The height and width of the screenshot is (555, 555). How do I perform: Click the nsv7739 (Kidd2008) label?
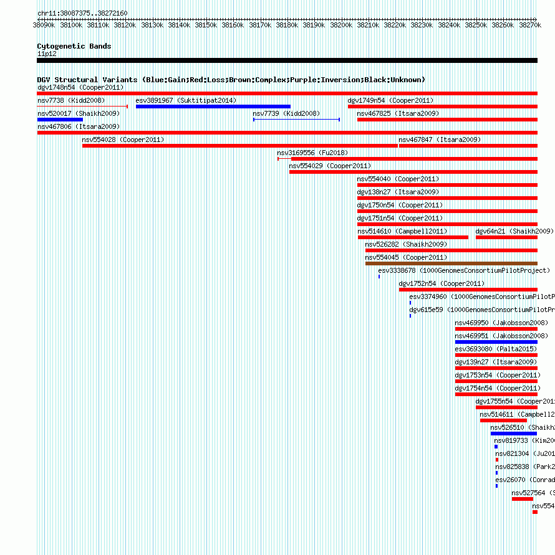(286, 113)
